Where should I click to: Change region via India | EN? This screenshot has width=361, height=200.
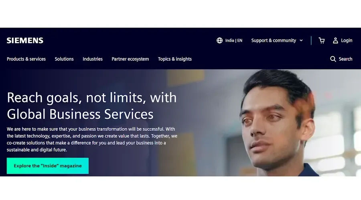coord(234,40)
